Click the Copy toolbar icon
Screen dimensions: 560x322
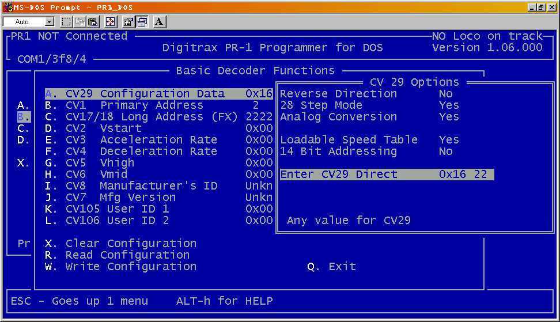point(80,22)
